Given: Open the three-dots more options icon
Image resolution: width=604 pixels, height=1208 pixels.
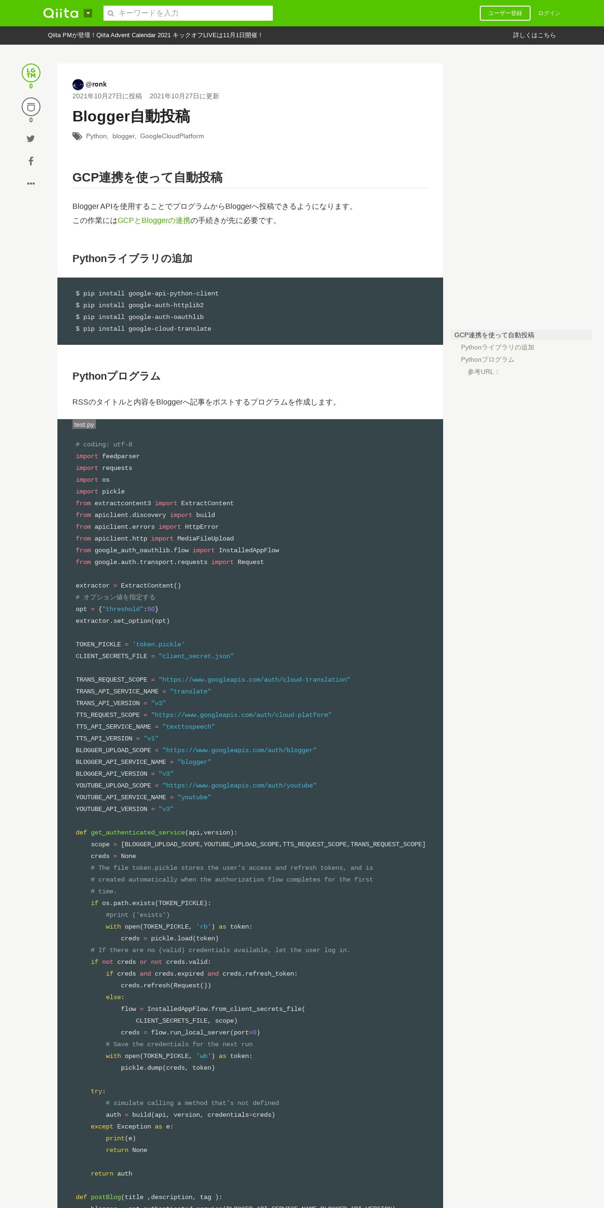Looking at the screenshot, I should pos(31,183).
